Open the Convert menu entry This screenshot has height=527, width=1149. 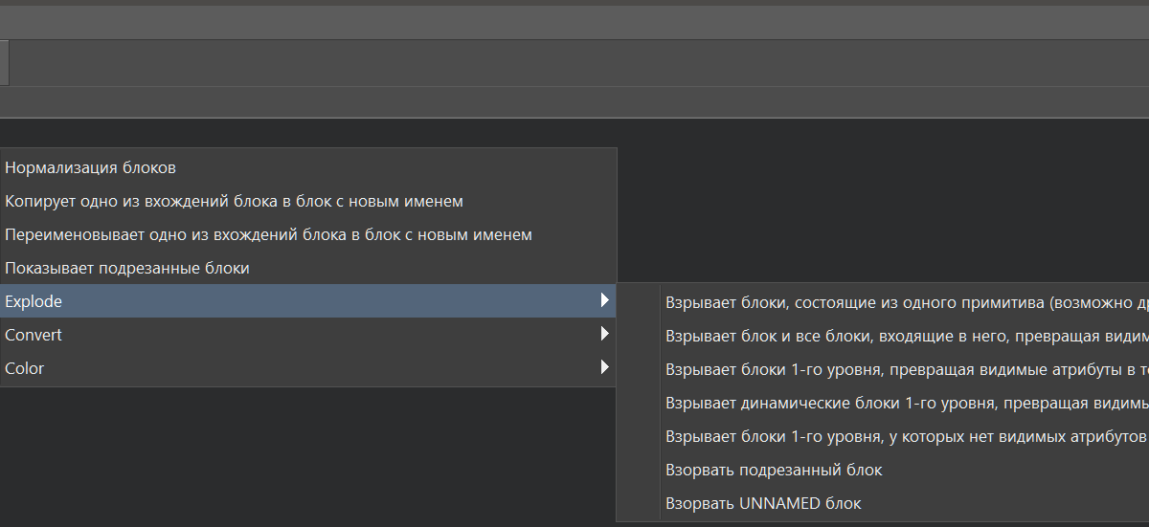[34, 335]
